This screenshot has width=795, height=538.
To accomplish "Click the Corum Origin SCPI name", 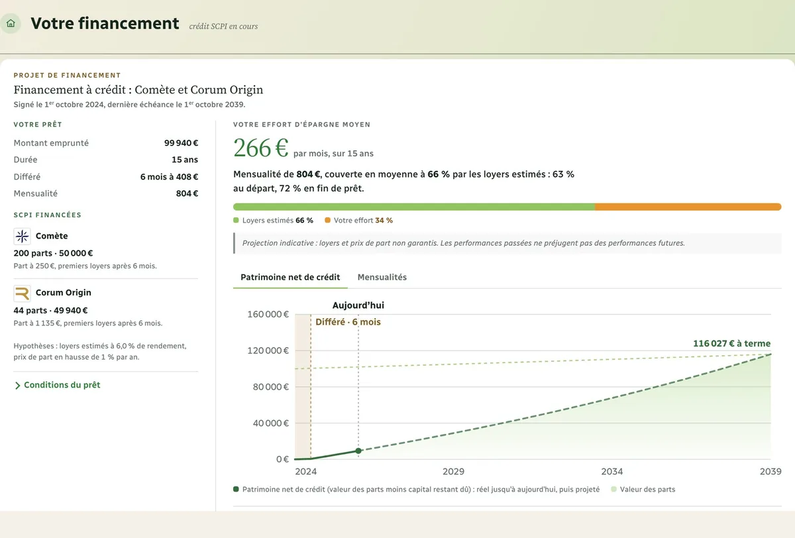I will (64, 293).
